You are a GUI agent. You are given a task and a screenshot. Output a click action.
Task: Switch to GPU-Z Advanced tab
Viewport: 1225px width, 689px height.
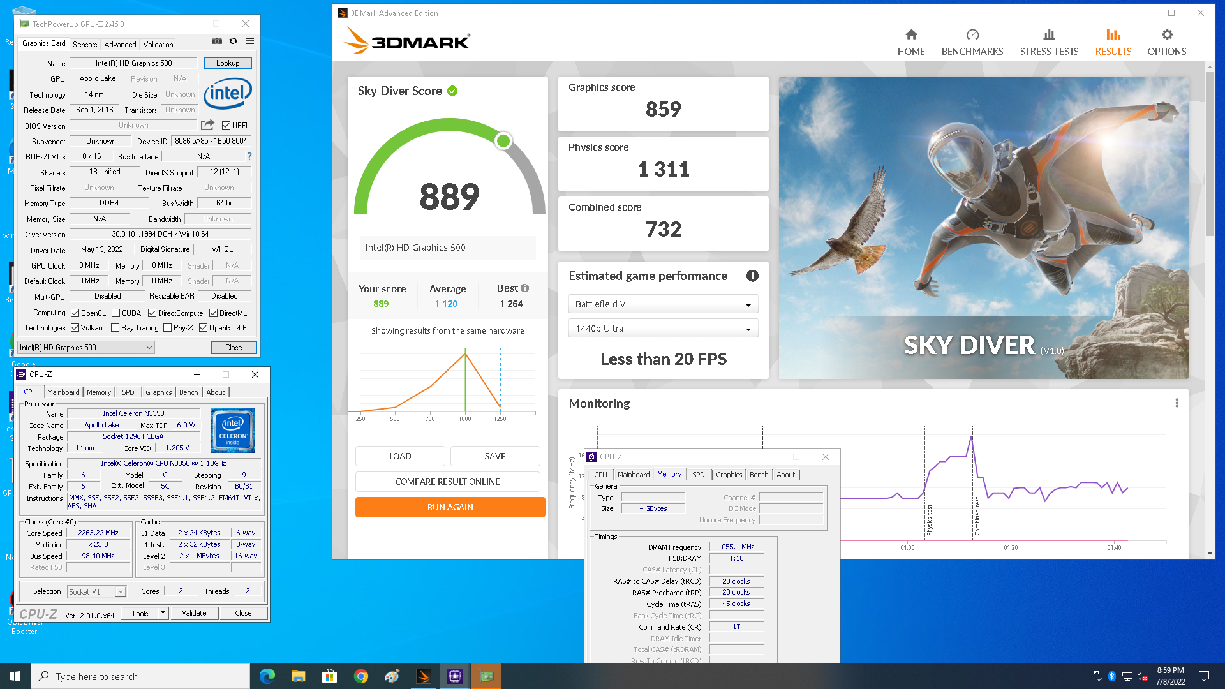click(120, 45)
